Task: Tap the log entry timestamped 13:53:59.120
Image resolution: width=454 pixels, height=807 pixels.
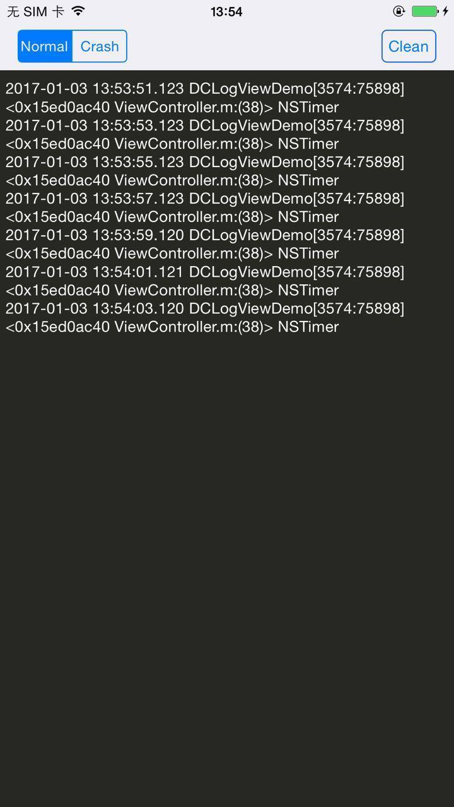Action: tap(205, 244)
